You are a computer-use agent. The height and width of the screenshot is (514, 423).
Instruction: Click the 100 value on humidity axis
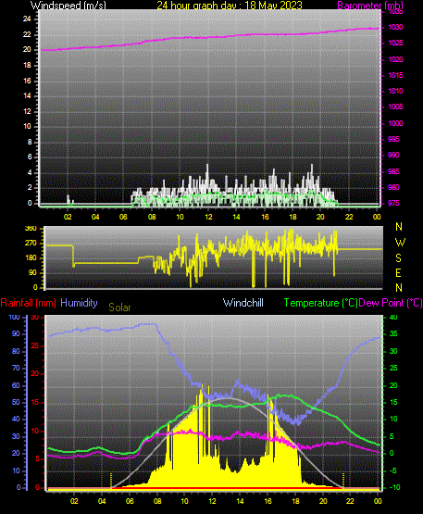[14, 318]
